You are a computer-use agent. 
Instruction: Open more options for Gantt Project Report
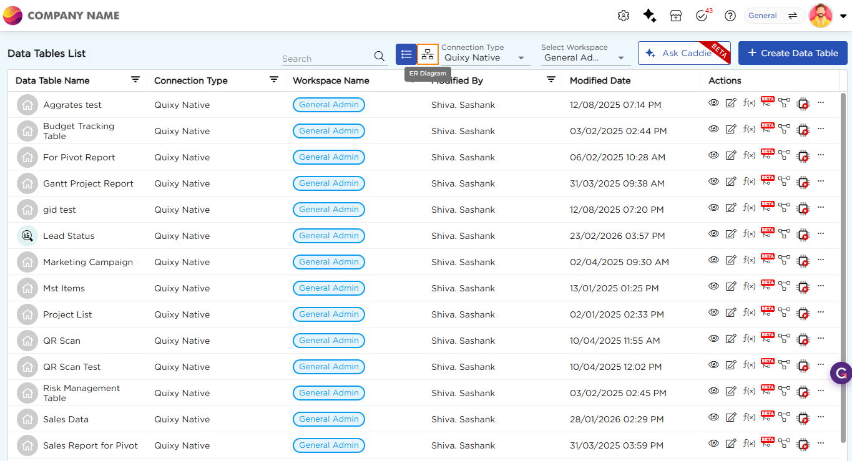(821, 182)
